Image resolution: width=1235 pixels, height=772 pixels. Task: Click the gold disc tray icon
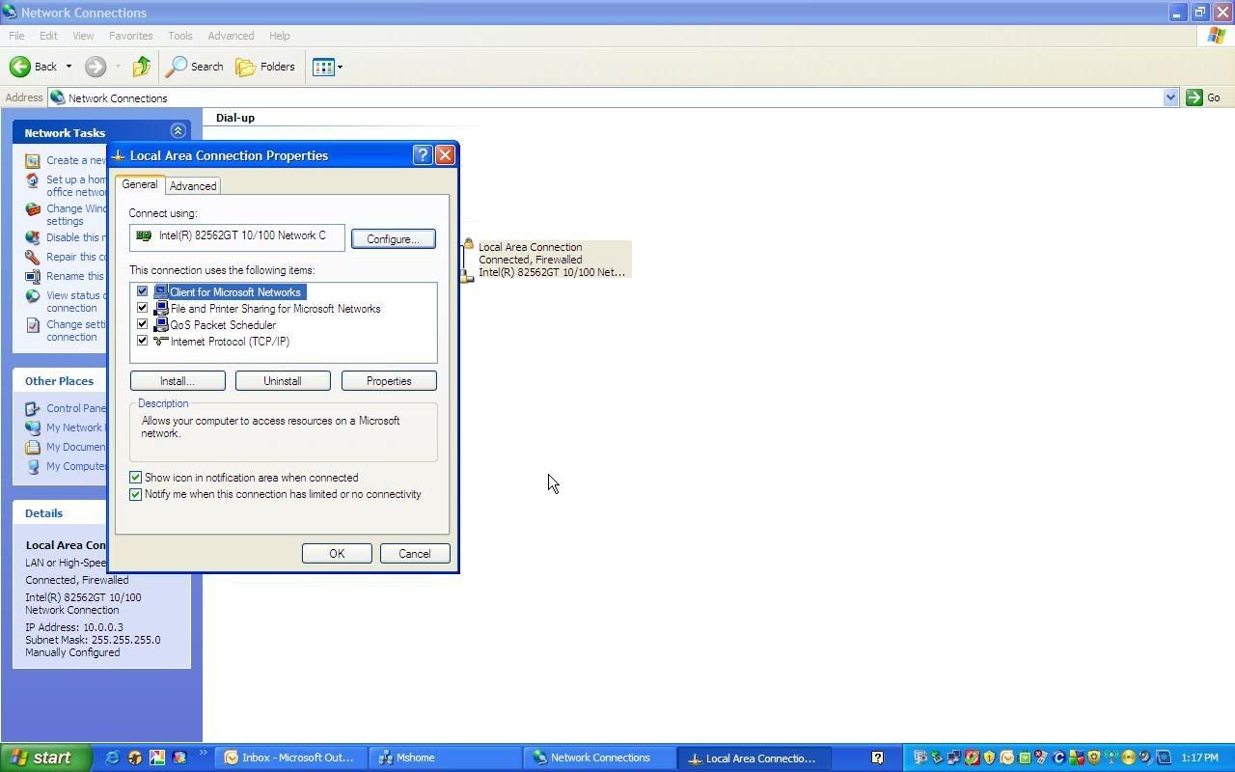point(1128,758)
